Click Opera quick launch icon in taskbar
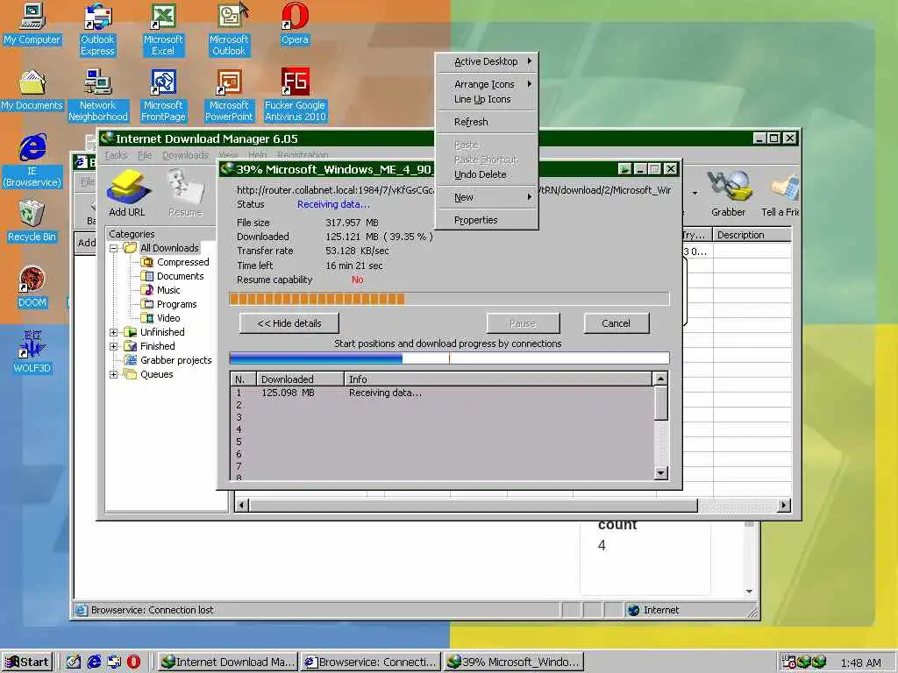 tap(133, 662)
